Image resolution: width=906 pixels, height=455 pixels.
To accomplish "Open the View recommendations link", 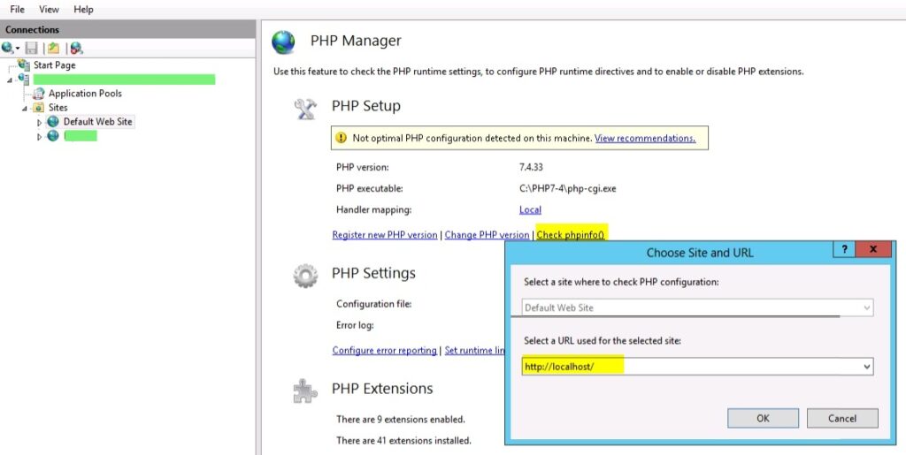I will point(645,139).
